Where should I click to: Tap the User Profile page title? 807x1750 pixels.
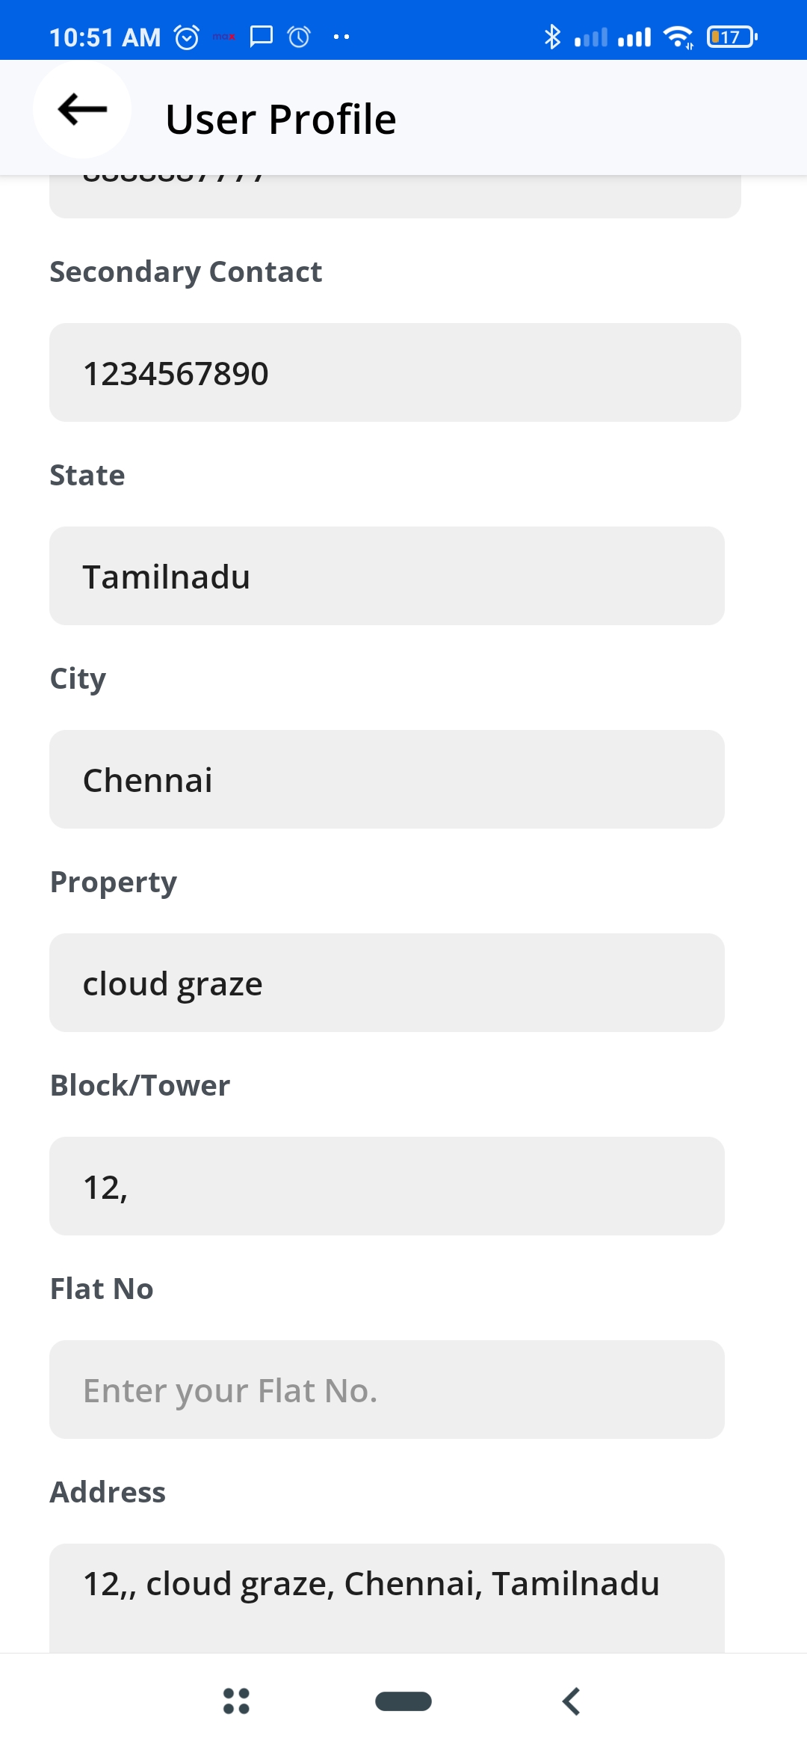281,119
